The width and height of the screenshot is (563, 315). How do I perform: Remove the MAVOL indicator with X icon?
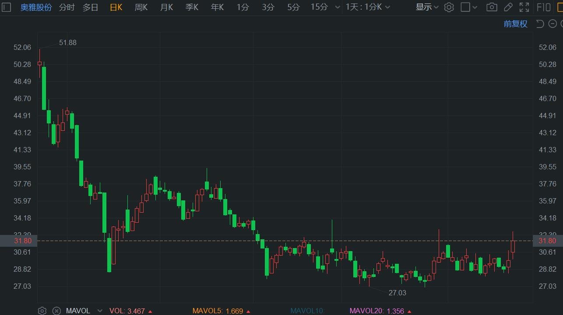coord(56,311)
